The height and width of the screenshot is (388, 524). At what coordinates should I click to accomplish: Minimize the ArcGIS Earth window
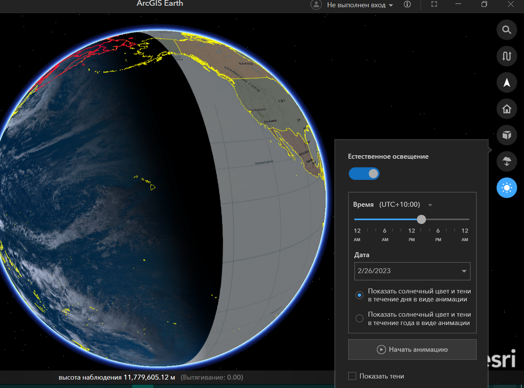[458, 4]
